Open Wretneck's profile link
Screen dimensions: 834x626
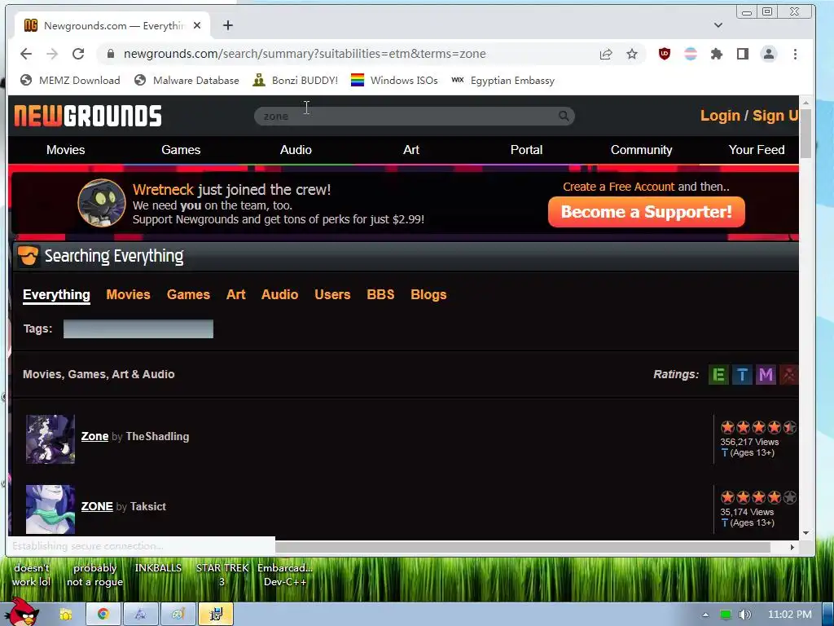coord(163,189)
